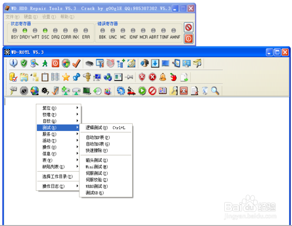Click inside the white log text area
The image size is (292, 226).
tap(146, 161)
